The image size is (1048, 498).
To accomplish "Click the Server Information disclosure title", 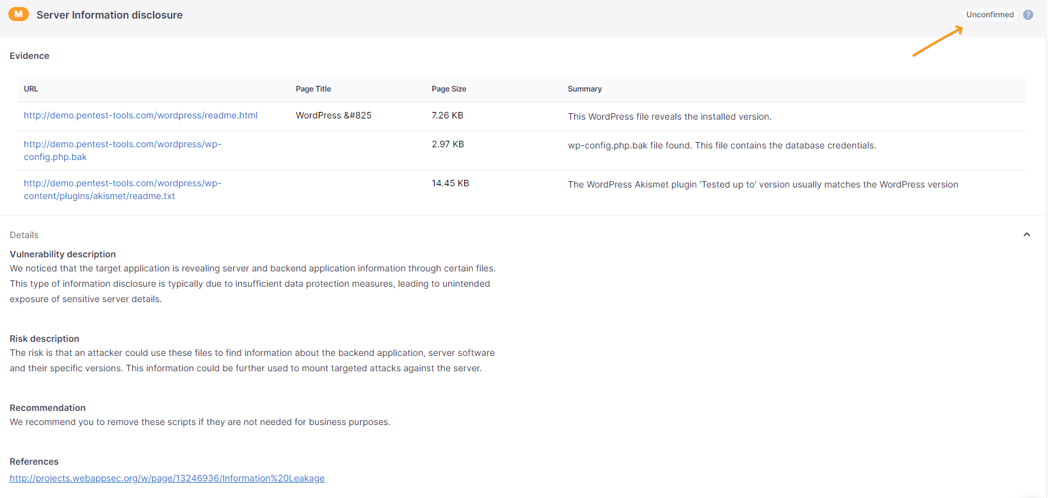I will tap(109, 15).
